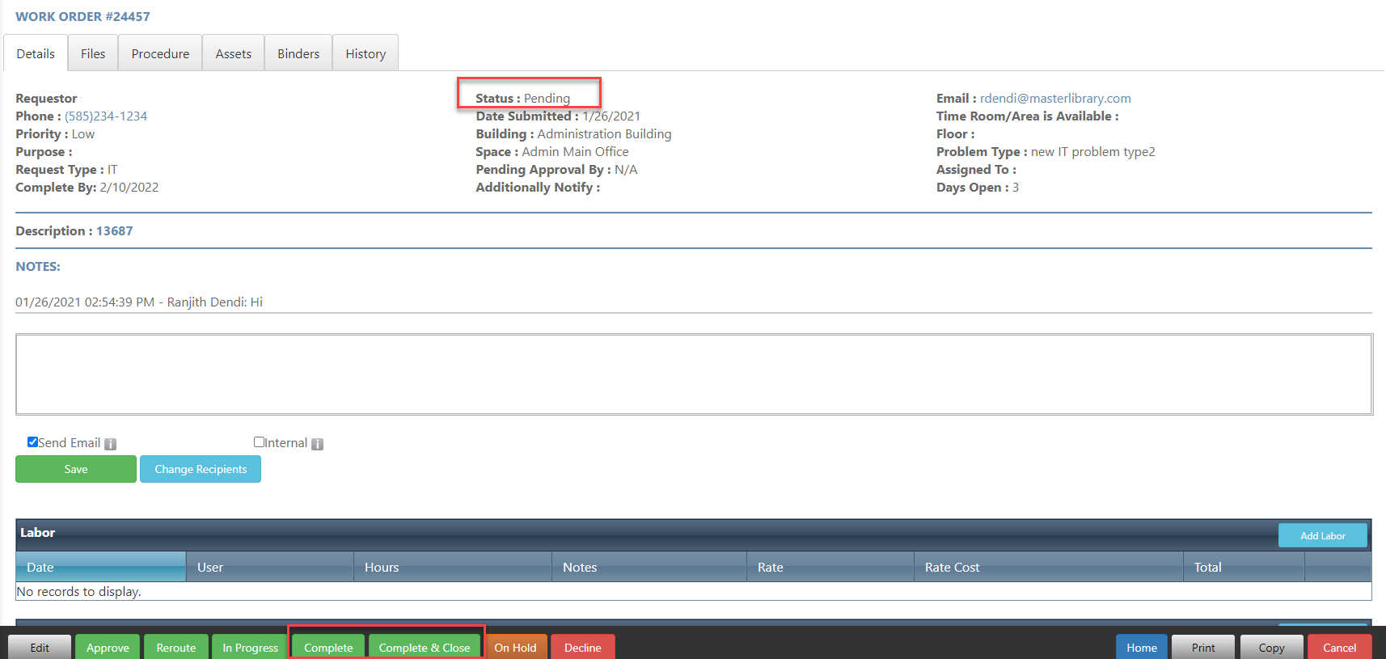Open the Procedure tab

coord(160,53)
